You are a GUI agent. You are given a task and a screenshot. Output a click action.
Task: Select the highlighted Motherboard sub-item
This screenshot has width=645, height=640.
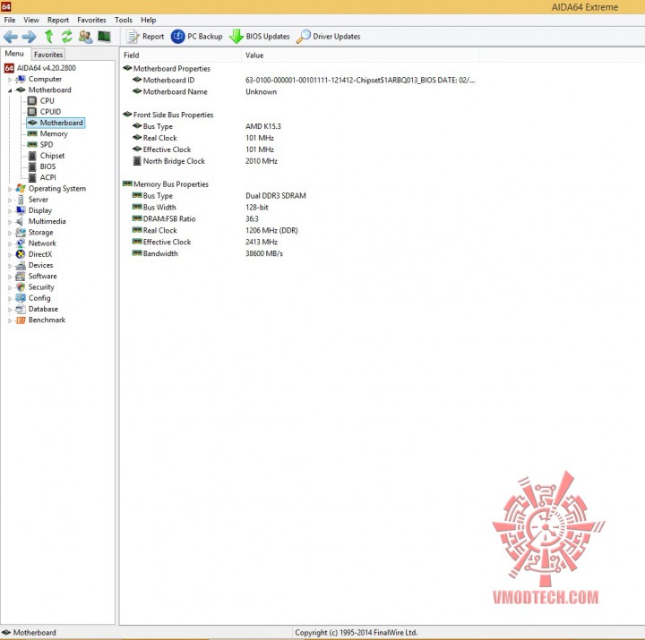[x=56, y=123]
